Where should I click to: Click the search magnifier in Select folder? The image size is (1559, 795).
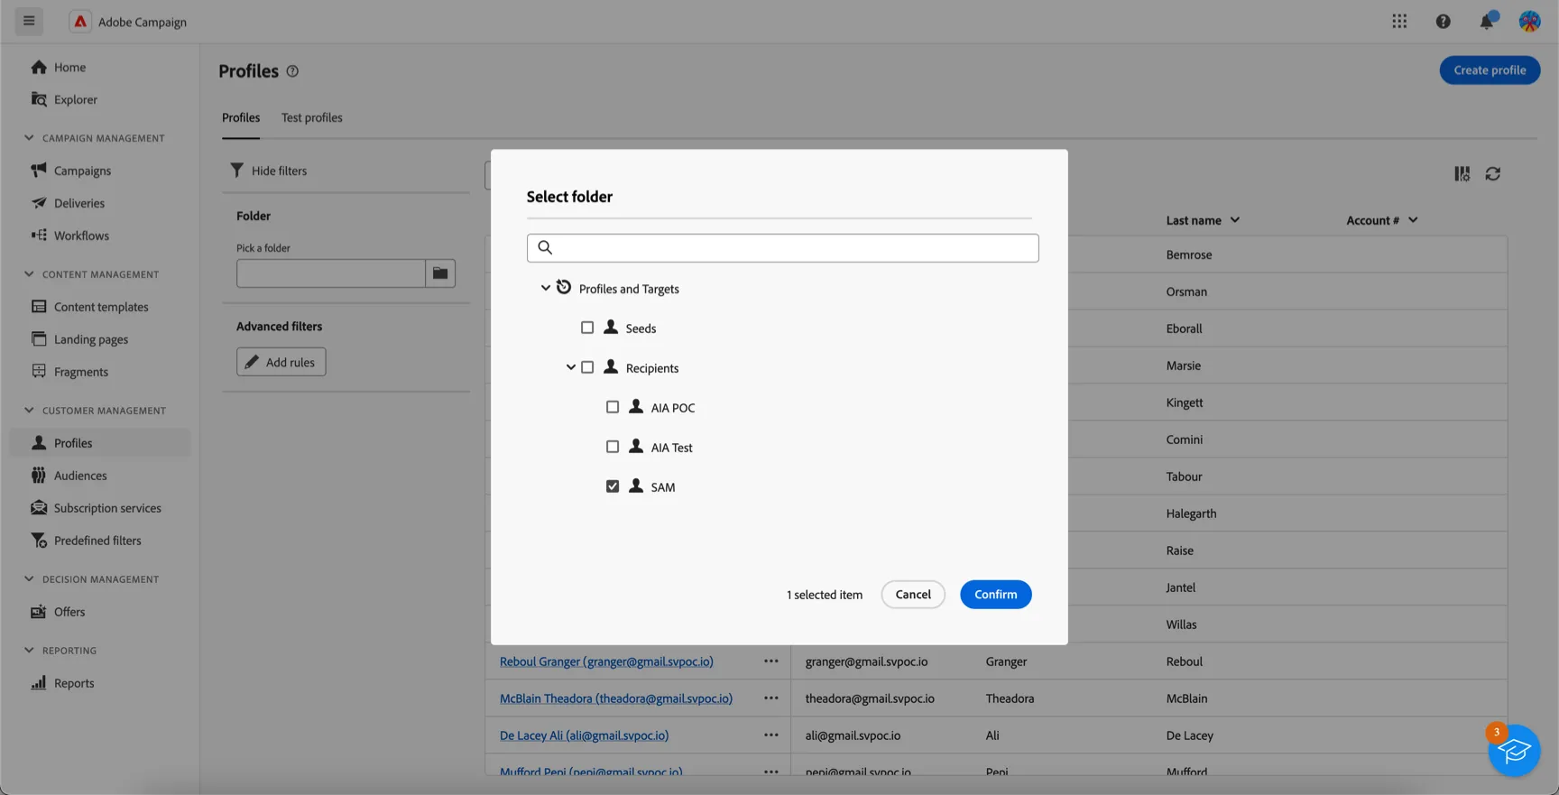pos(545,247)
